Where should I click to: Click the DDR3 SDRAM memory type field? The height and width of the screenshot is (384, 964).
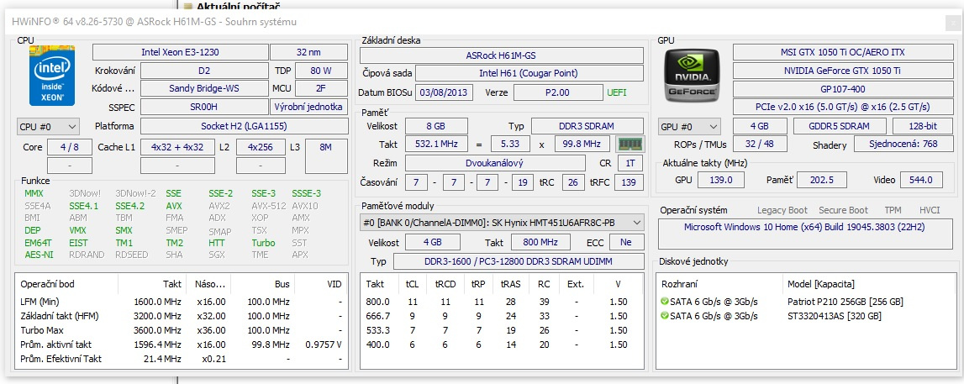[x=587, y=127]
